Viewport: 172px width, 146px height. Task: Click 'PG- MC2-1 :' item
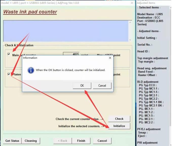(147, 119)
